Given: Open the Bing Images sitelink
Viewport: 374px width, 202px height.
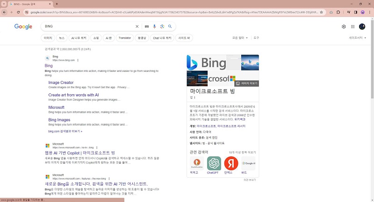Looking at the screenshot, I should [59, 120].
